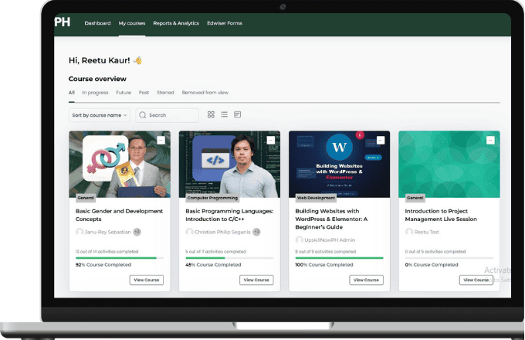Select the In progress tab
The image size is (525, 340).
point(95,93)
